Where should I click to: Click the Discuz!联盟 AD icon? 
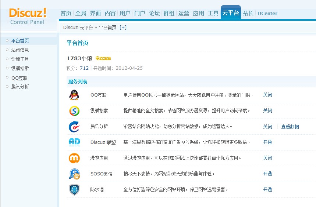[x=74, y=142]
